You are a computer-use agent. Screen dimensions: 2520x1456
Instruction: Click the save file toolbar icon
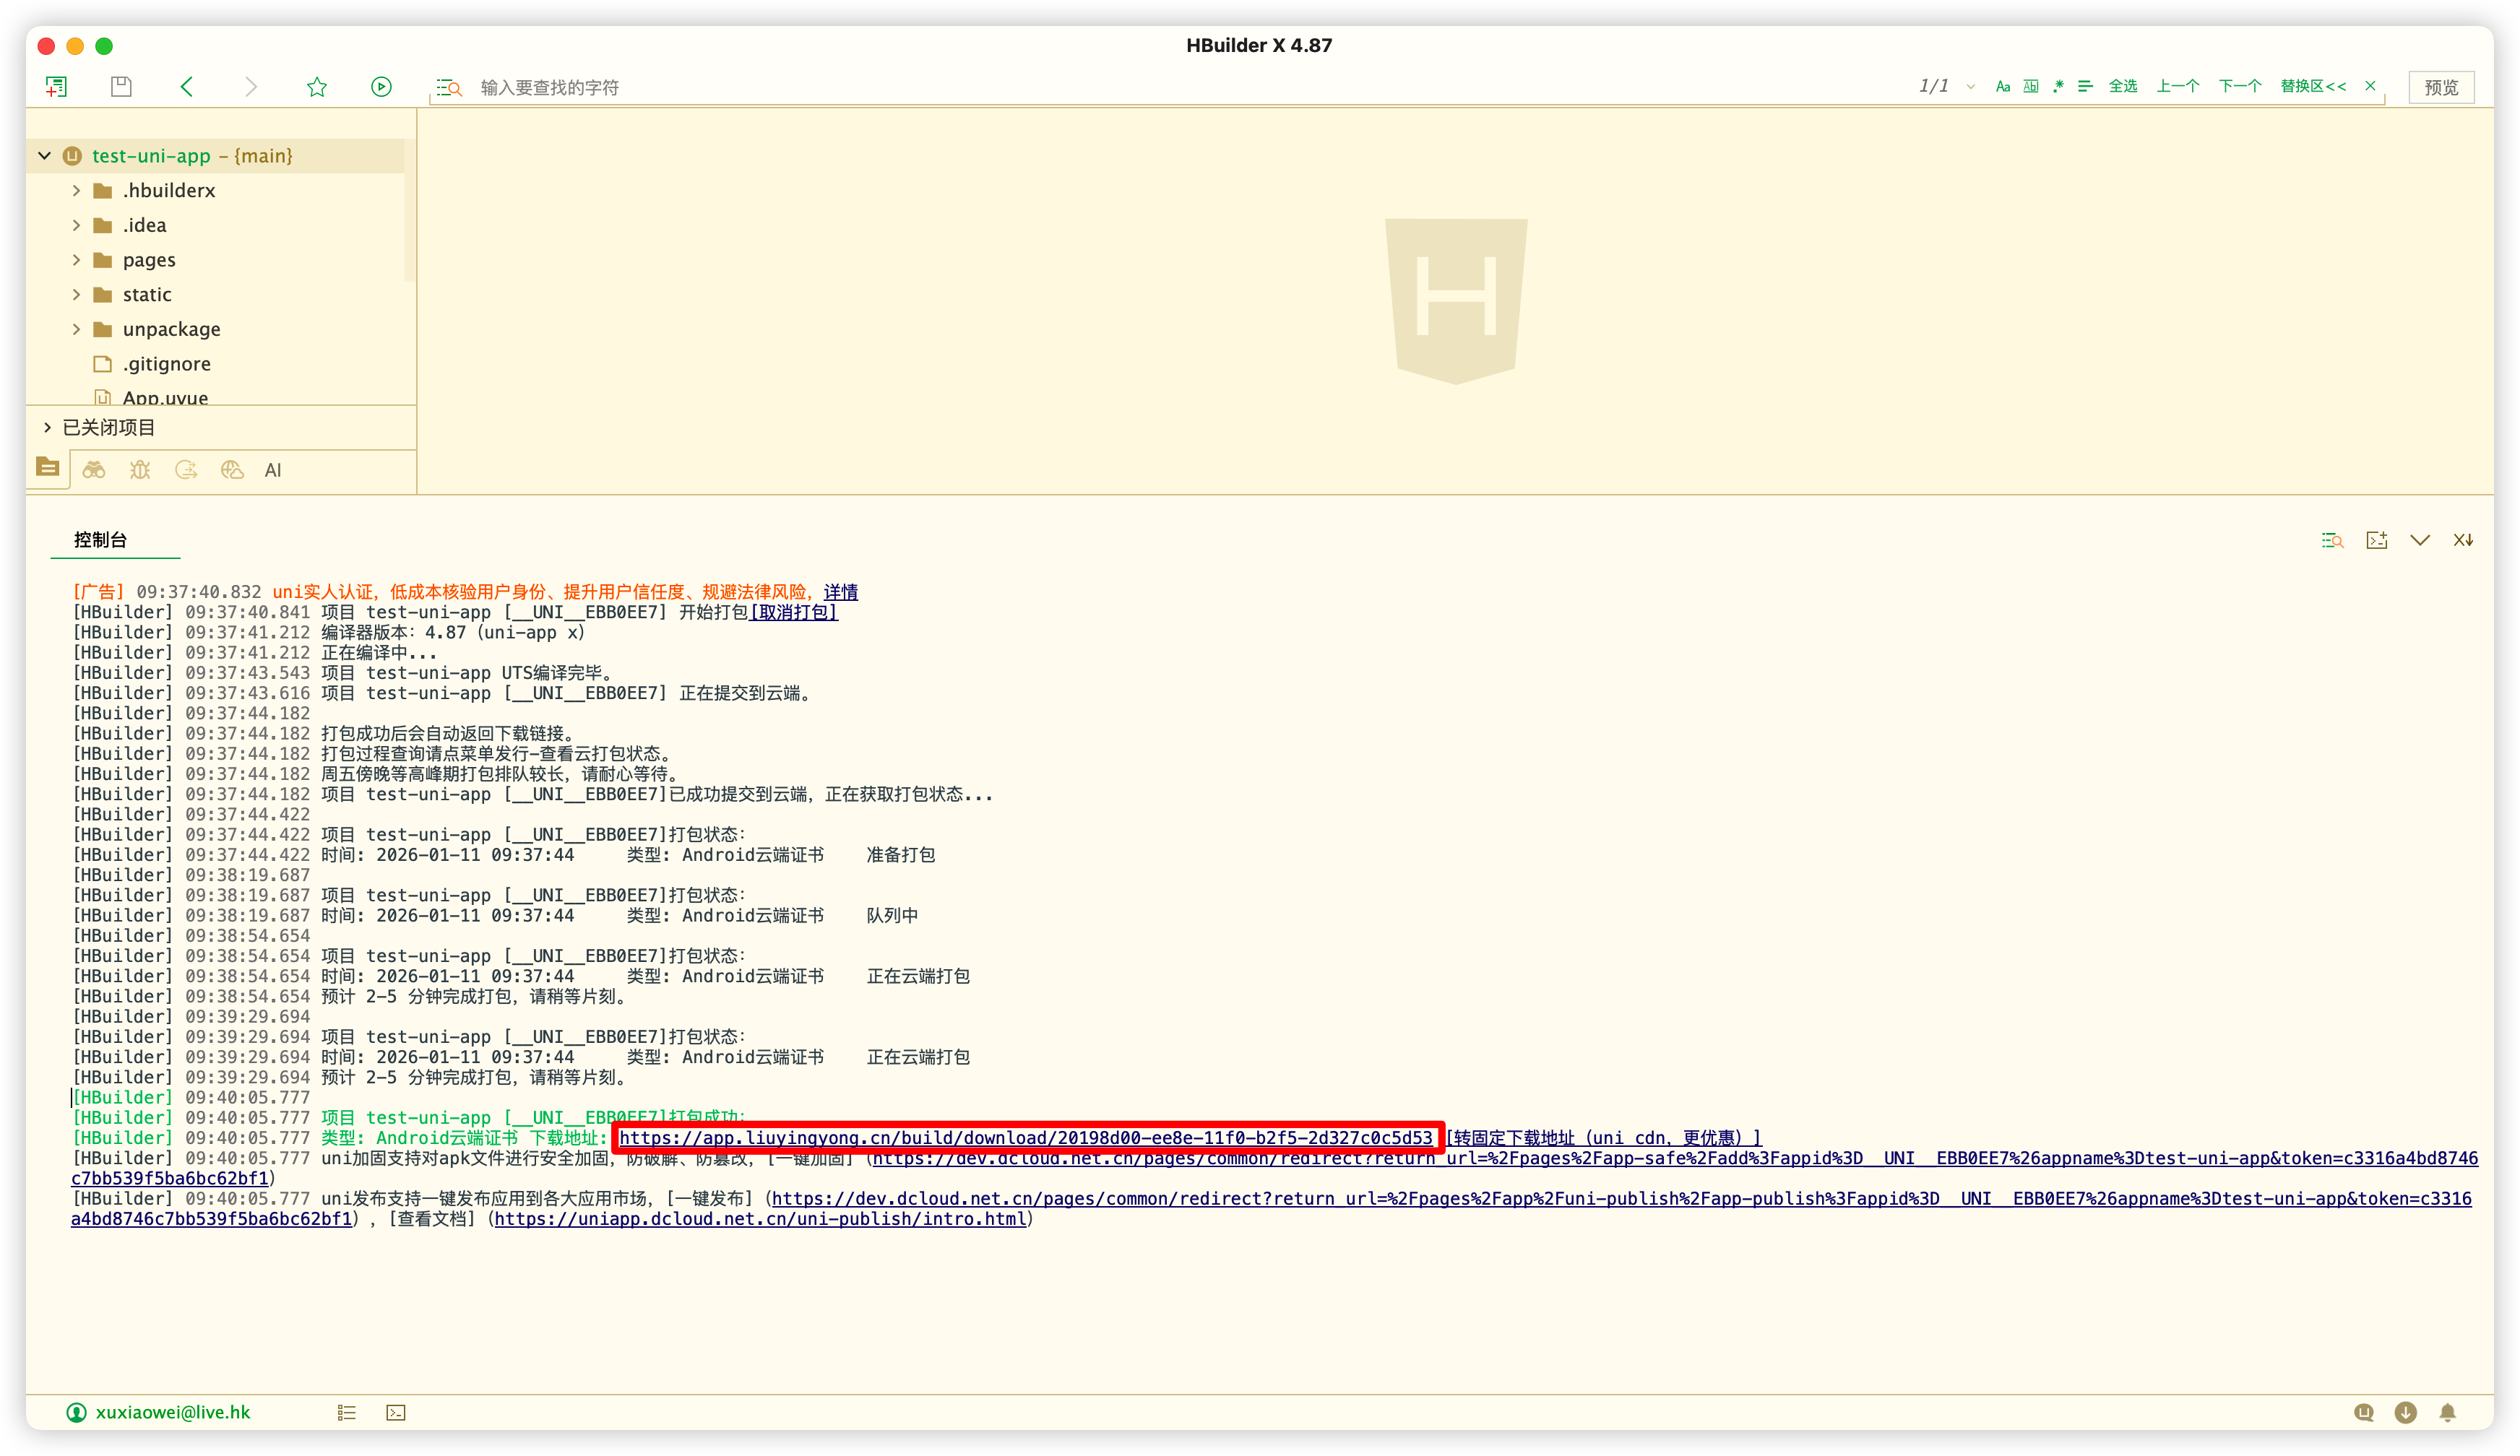(121, 87)
